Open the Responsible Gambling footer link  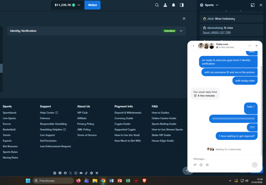pyautogui.click(x=53, y=124)
